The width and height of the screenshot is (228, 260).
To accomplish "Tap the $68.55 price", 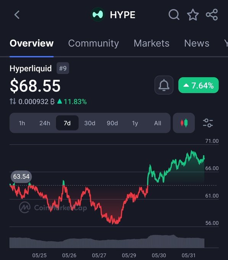I will [x=35, y=86].
